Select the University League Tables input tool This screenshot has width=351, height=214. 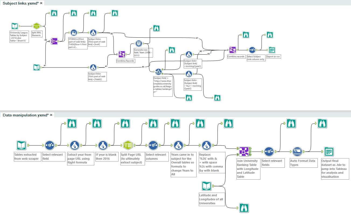15,26
